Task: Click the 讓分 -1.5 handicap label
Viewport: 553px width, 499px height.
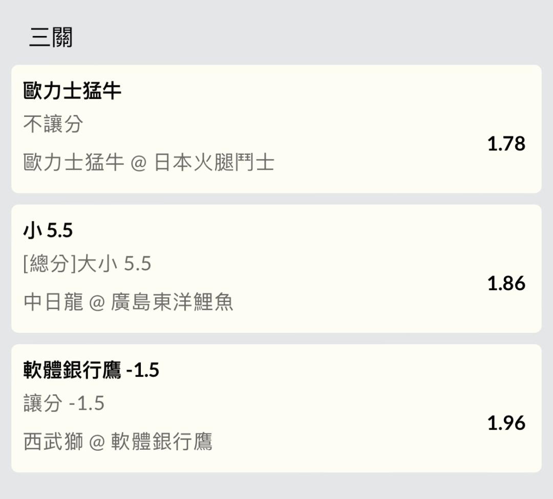Action: click(64, 403)
